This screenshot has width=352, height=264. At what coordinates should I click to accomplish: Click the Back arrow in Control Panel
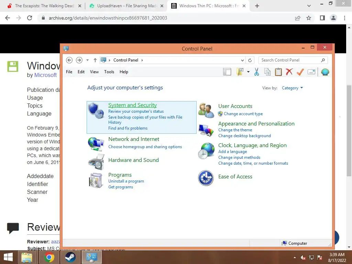click(69, 60)
